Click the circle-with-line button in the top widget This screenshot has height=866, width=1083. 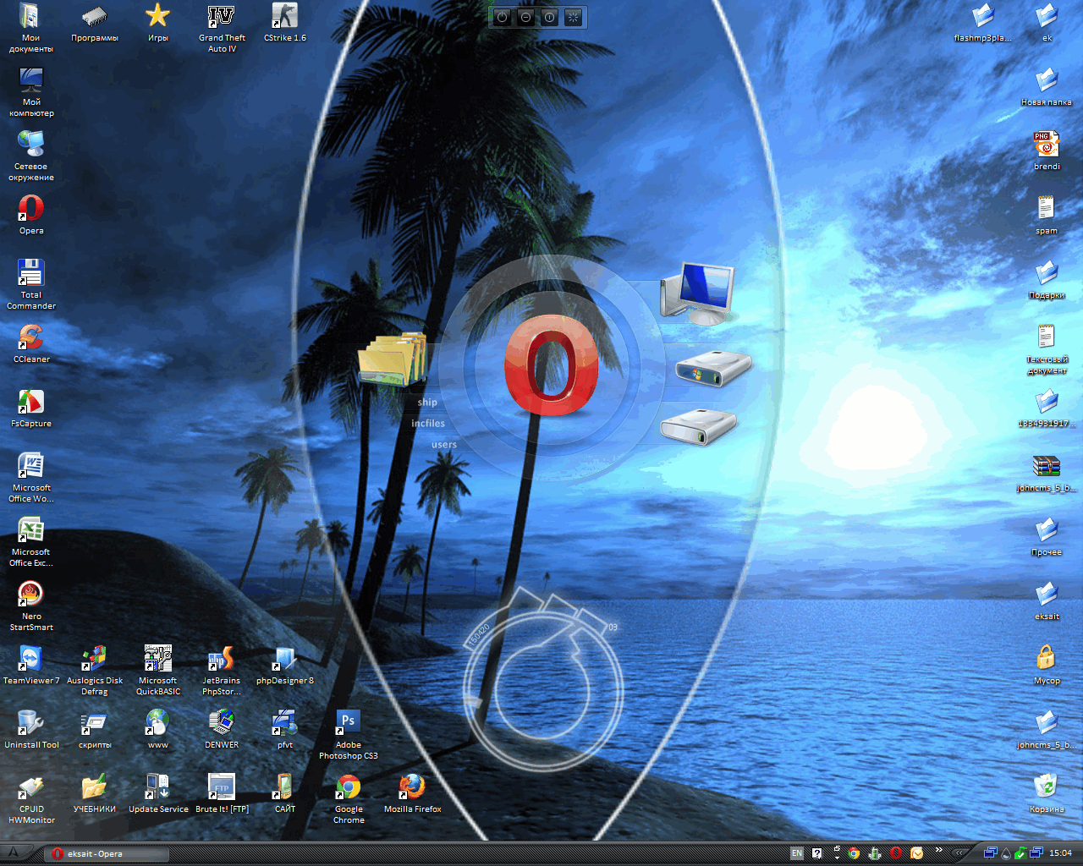[x=550, y=17]
